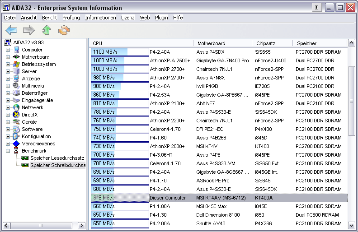
Task: Select the Motherboard icon in the tree
Action: tap(16, 57)
